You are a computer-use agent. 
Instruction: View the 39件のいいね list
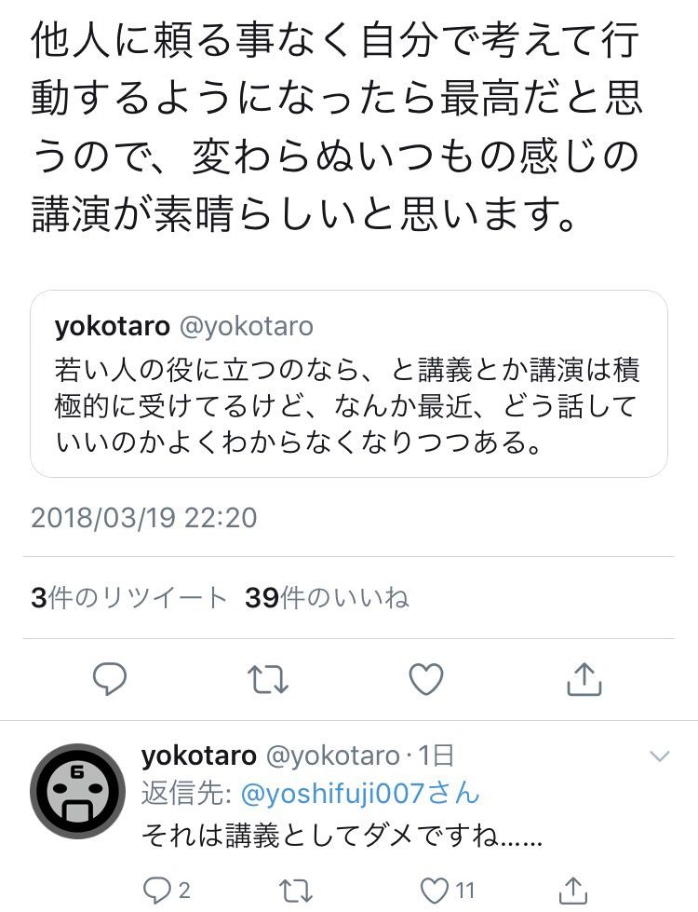pyautogui.click(x=327, y=598)
